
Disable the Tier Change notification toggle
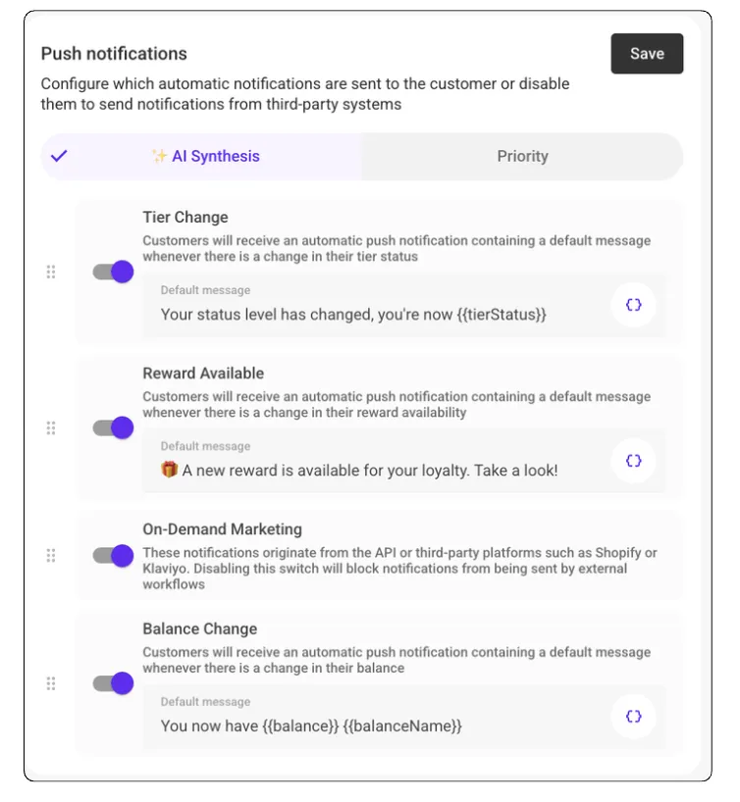pyautogui.click(x=113, y=272)
